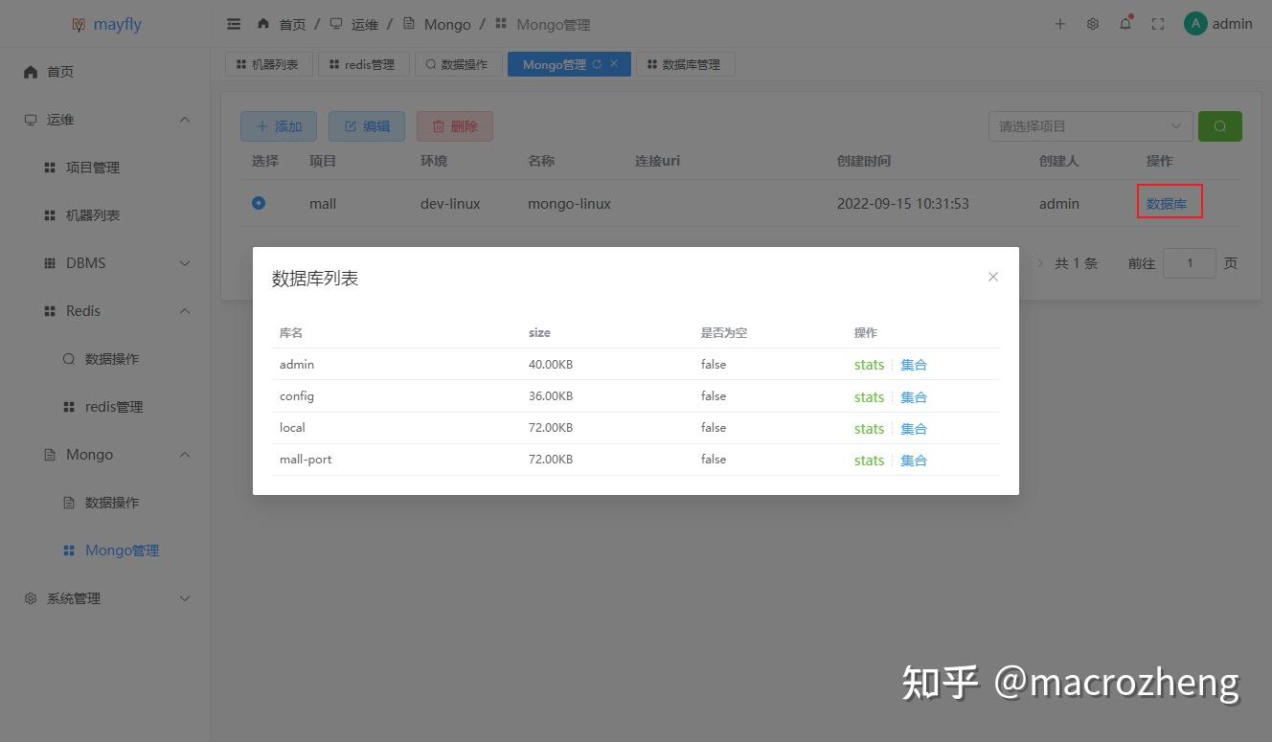Switch to the 机器列表 tab
The height and width of the screenshot is (742, 1272).
click(x=268, y=64)
